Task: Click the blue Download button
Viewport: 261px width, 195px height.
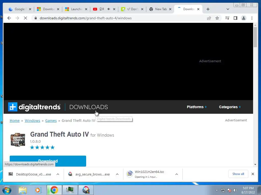Action: pyautogui.click(x=48, y=161)
